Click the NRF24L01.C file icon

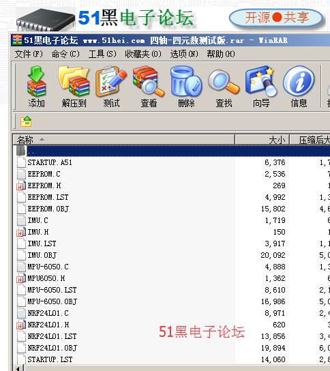tap(21, 313)
